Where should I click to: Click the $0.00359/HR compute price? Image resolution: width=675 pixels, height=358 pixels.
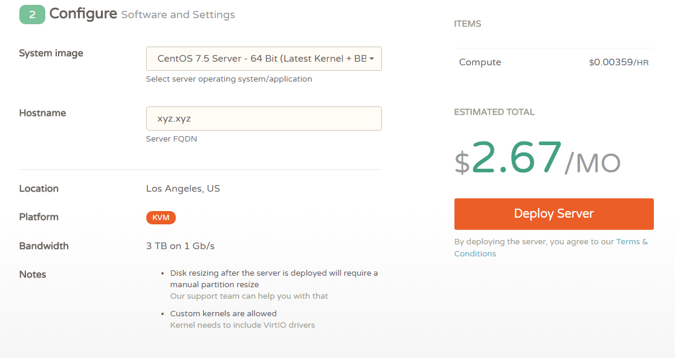619,62
